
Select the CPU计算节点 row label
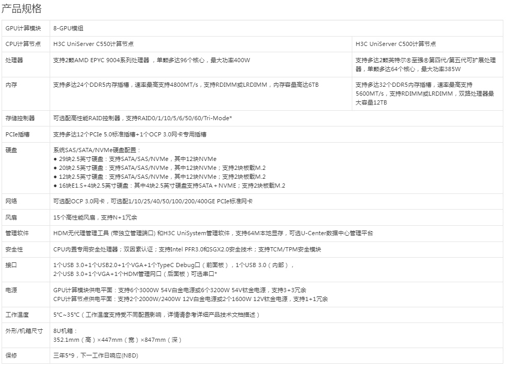point(24,44)
